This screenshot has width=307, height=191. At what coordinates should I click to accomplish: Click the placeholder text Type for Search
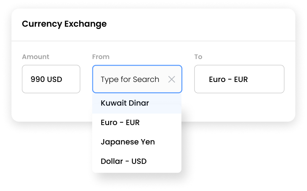click(x=130, y=79)
